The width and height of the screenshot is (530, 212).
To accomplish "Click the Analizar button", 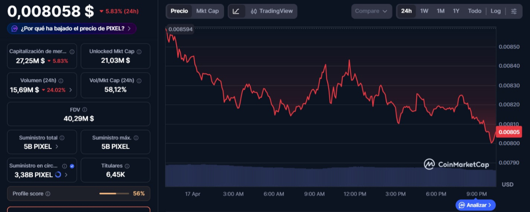I will click(476, 205).
